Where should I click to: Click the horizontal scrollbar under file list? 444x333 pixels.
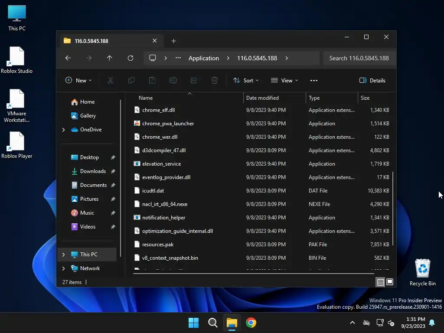pos(253,274)
